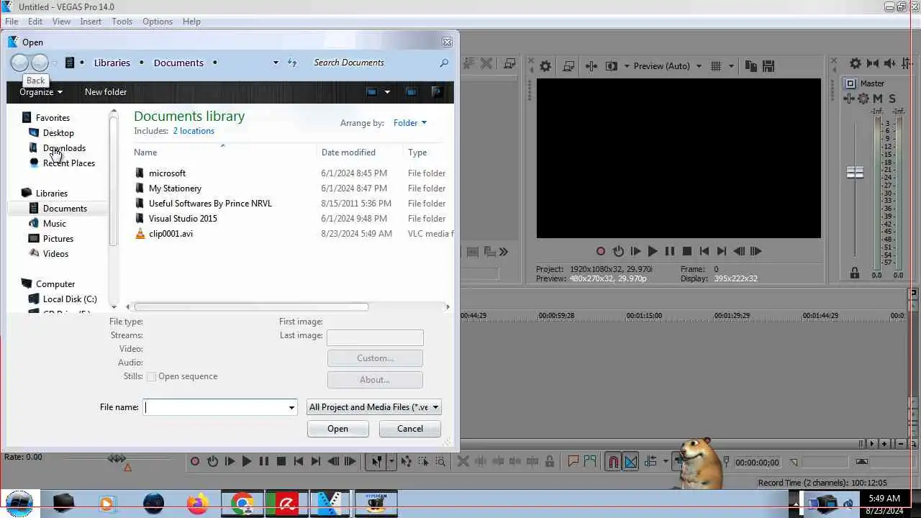Click Stop button under video preview
The image size is (921, 518).
point(687,251)
